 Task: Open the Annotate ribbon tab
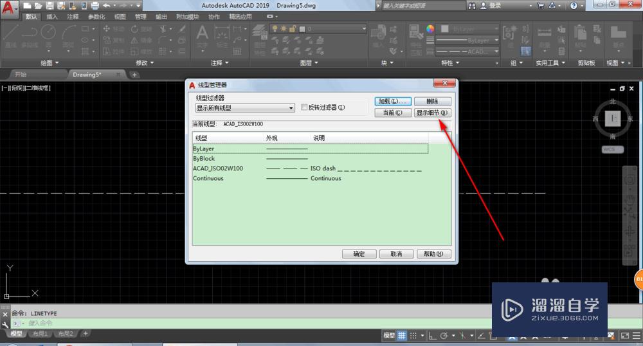click(x=73, y=17)
